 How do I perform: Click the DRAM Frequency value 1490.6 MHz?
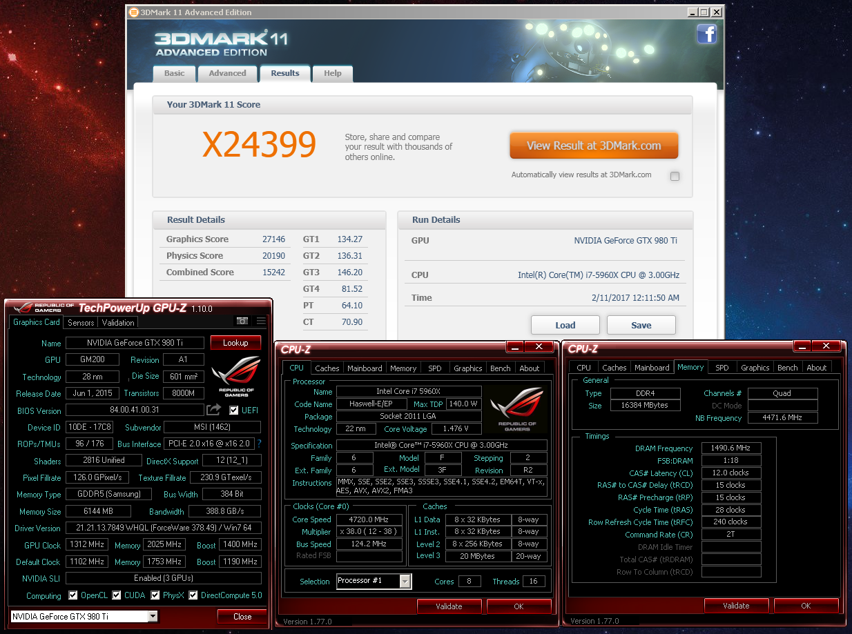731,448
